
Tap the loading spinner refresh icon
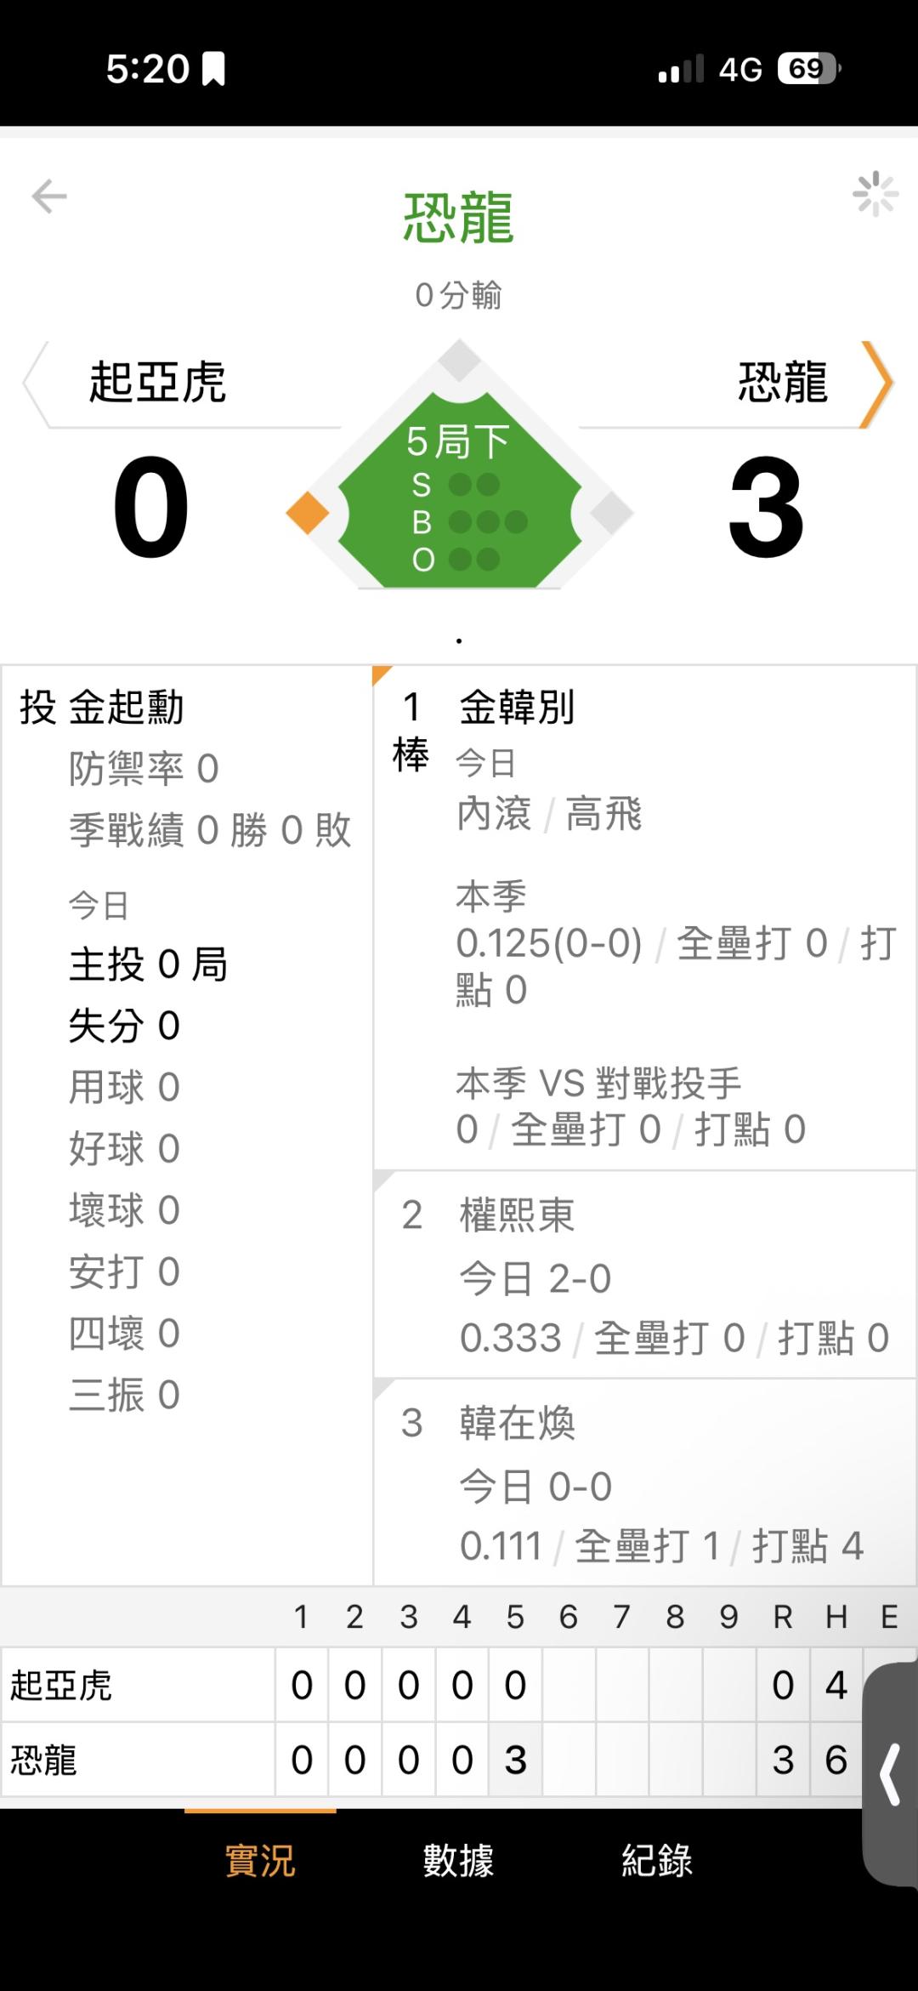tap(875, 195)
